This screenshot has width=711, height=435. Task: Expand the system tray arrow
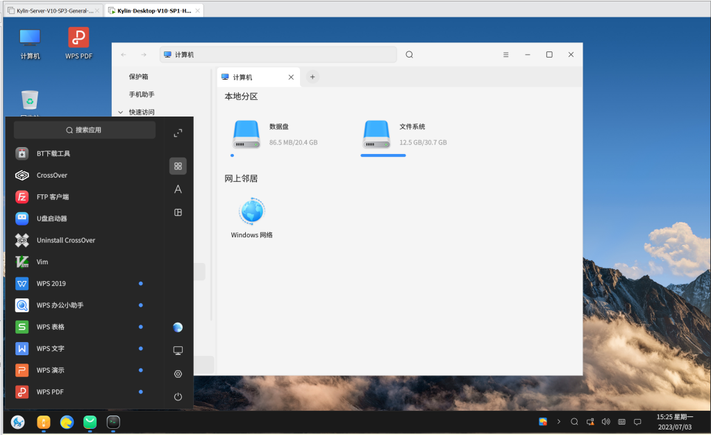559,422
